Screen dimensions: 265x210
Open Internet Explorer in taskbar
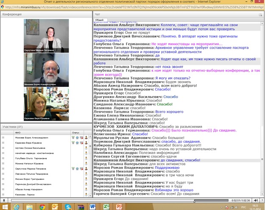(x=17, y=207)
